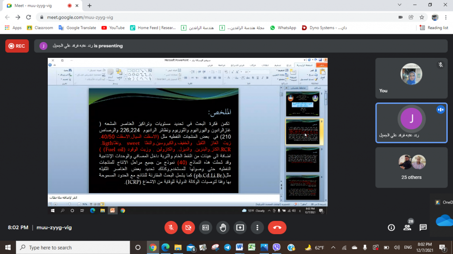This screenshot has width=453, height=254.
Task: Open the meeting details info icon
Action: (391, 227)
